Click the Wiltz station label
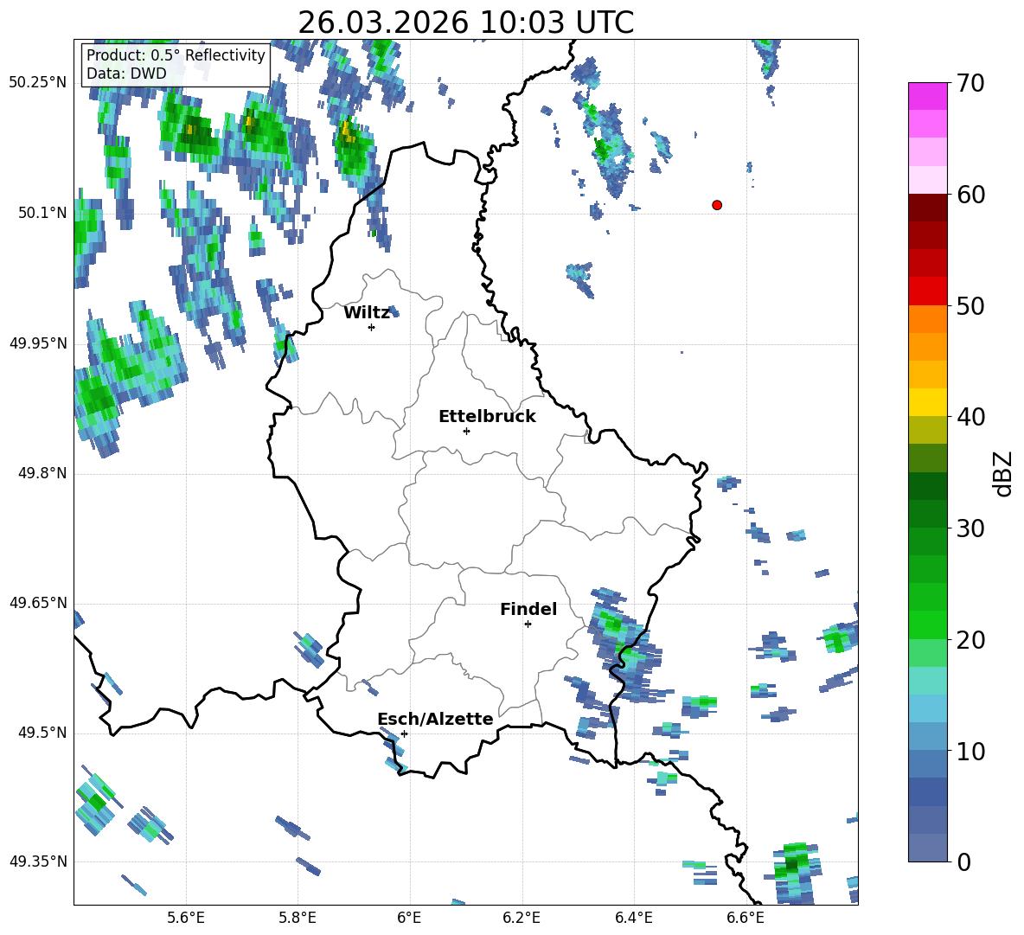 coord(367,313)
